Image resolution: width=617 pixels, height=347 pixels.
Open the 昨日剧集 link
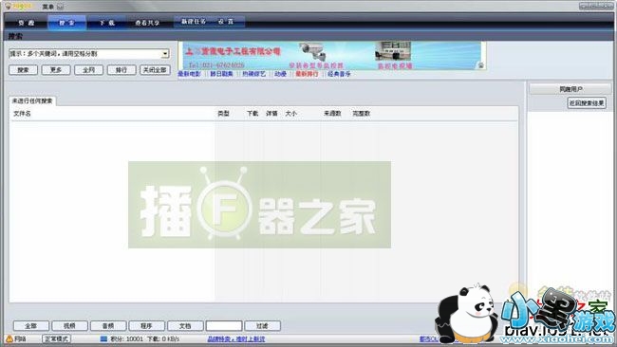click(x=221, y=74)
